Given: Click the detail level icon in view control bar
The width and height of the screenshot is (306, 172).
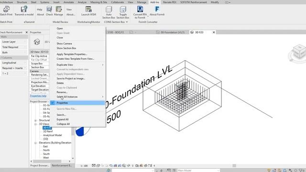Looking at the screenshot, I should pos(94,166).
